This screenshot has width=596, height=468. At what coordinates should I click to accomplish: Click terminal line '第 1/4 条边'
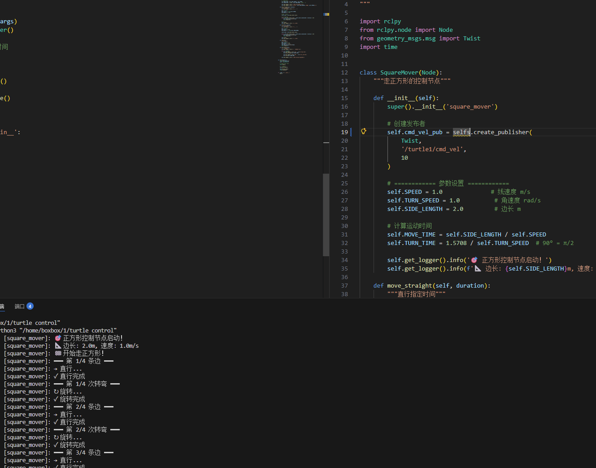[83, 361]
